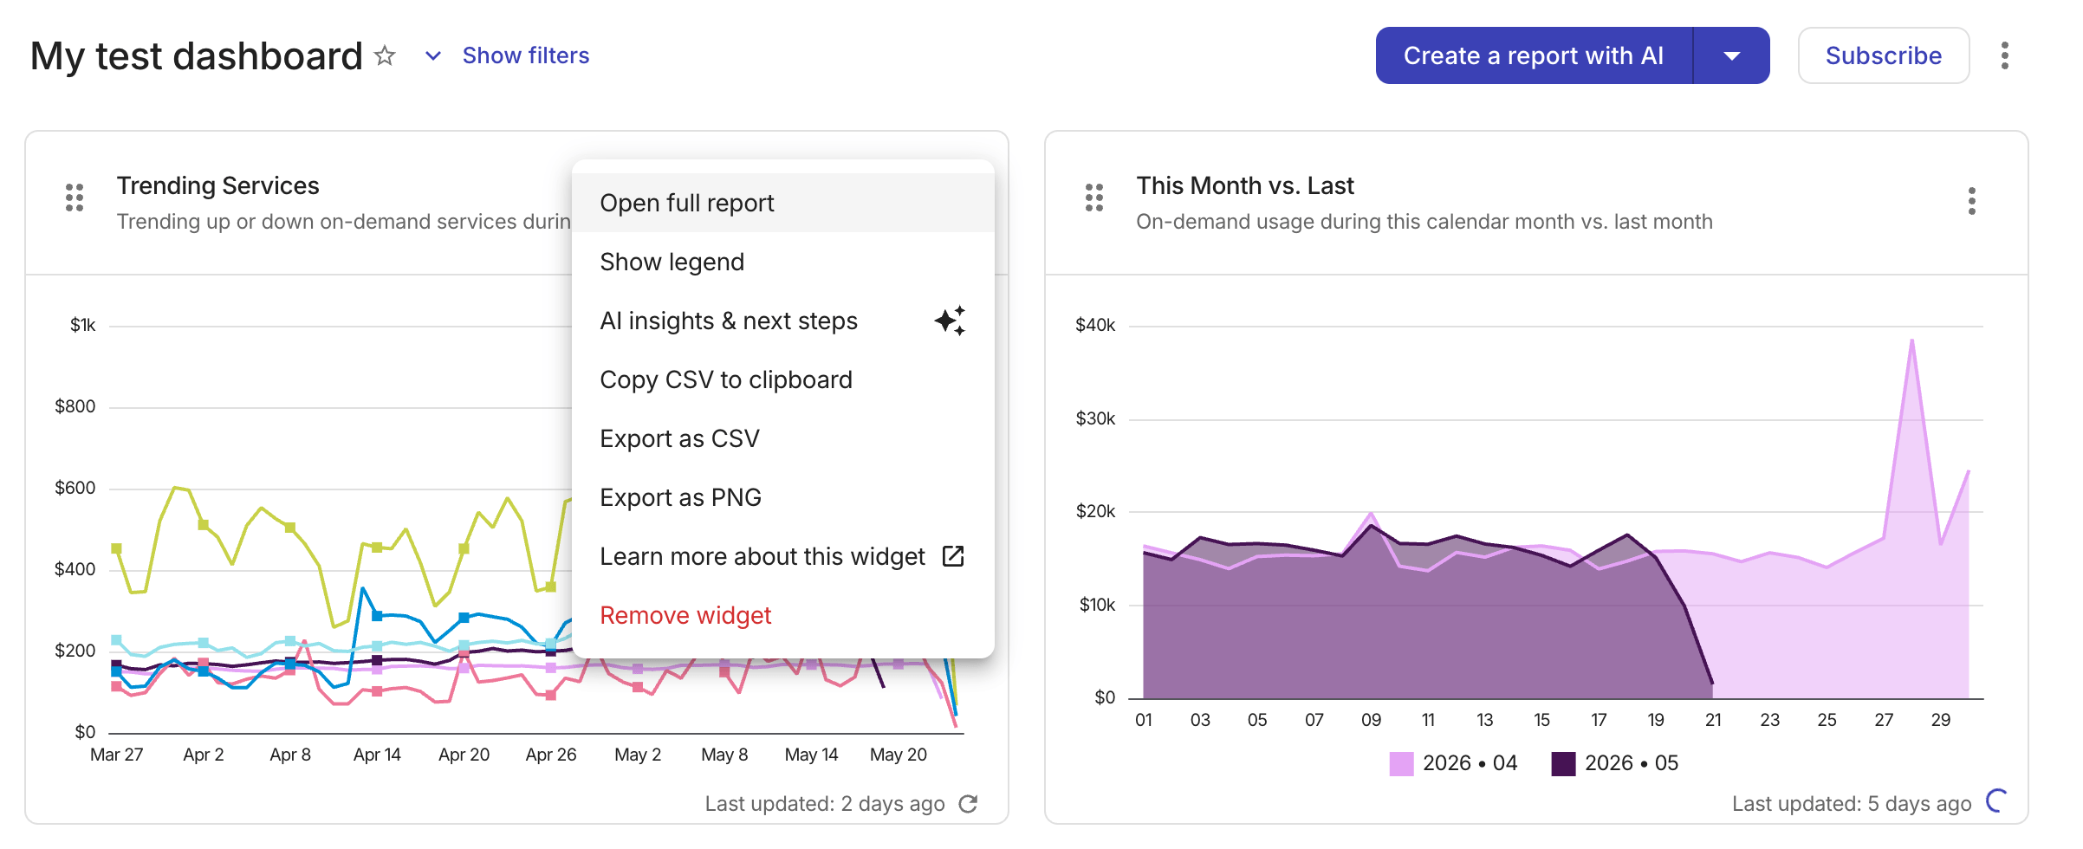
Task: Click the external link icon beside Learn more
Action: coord(952,556)
